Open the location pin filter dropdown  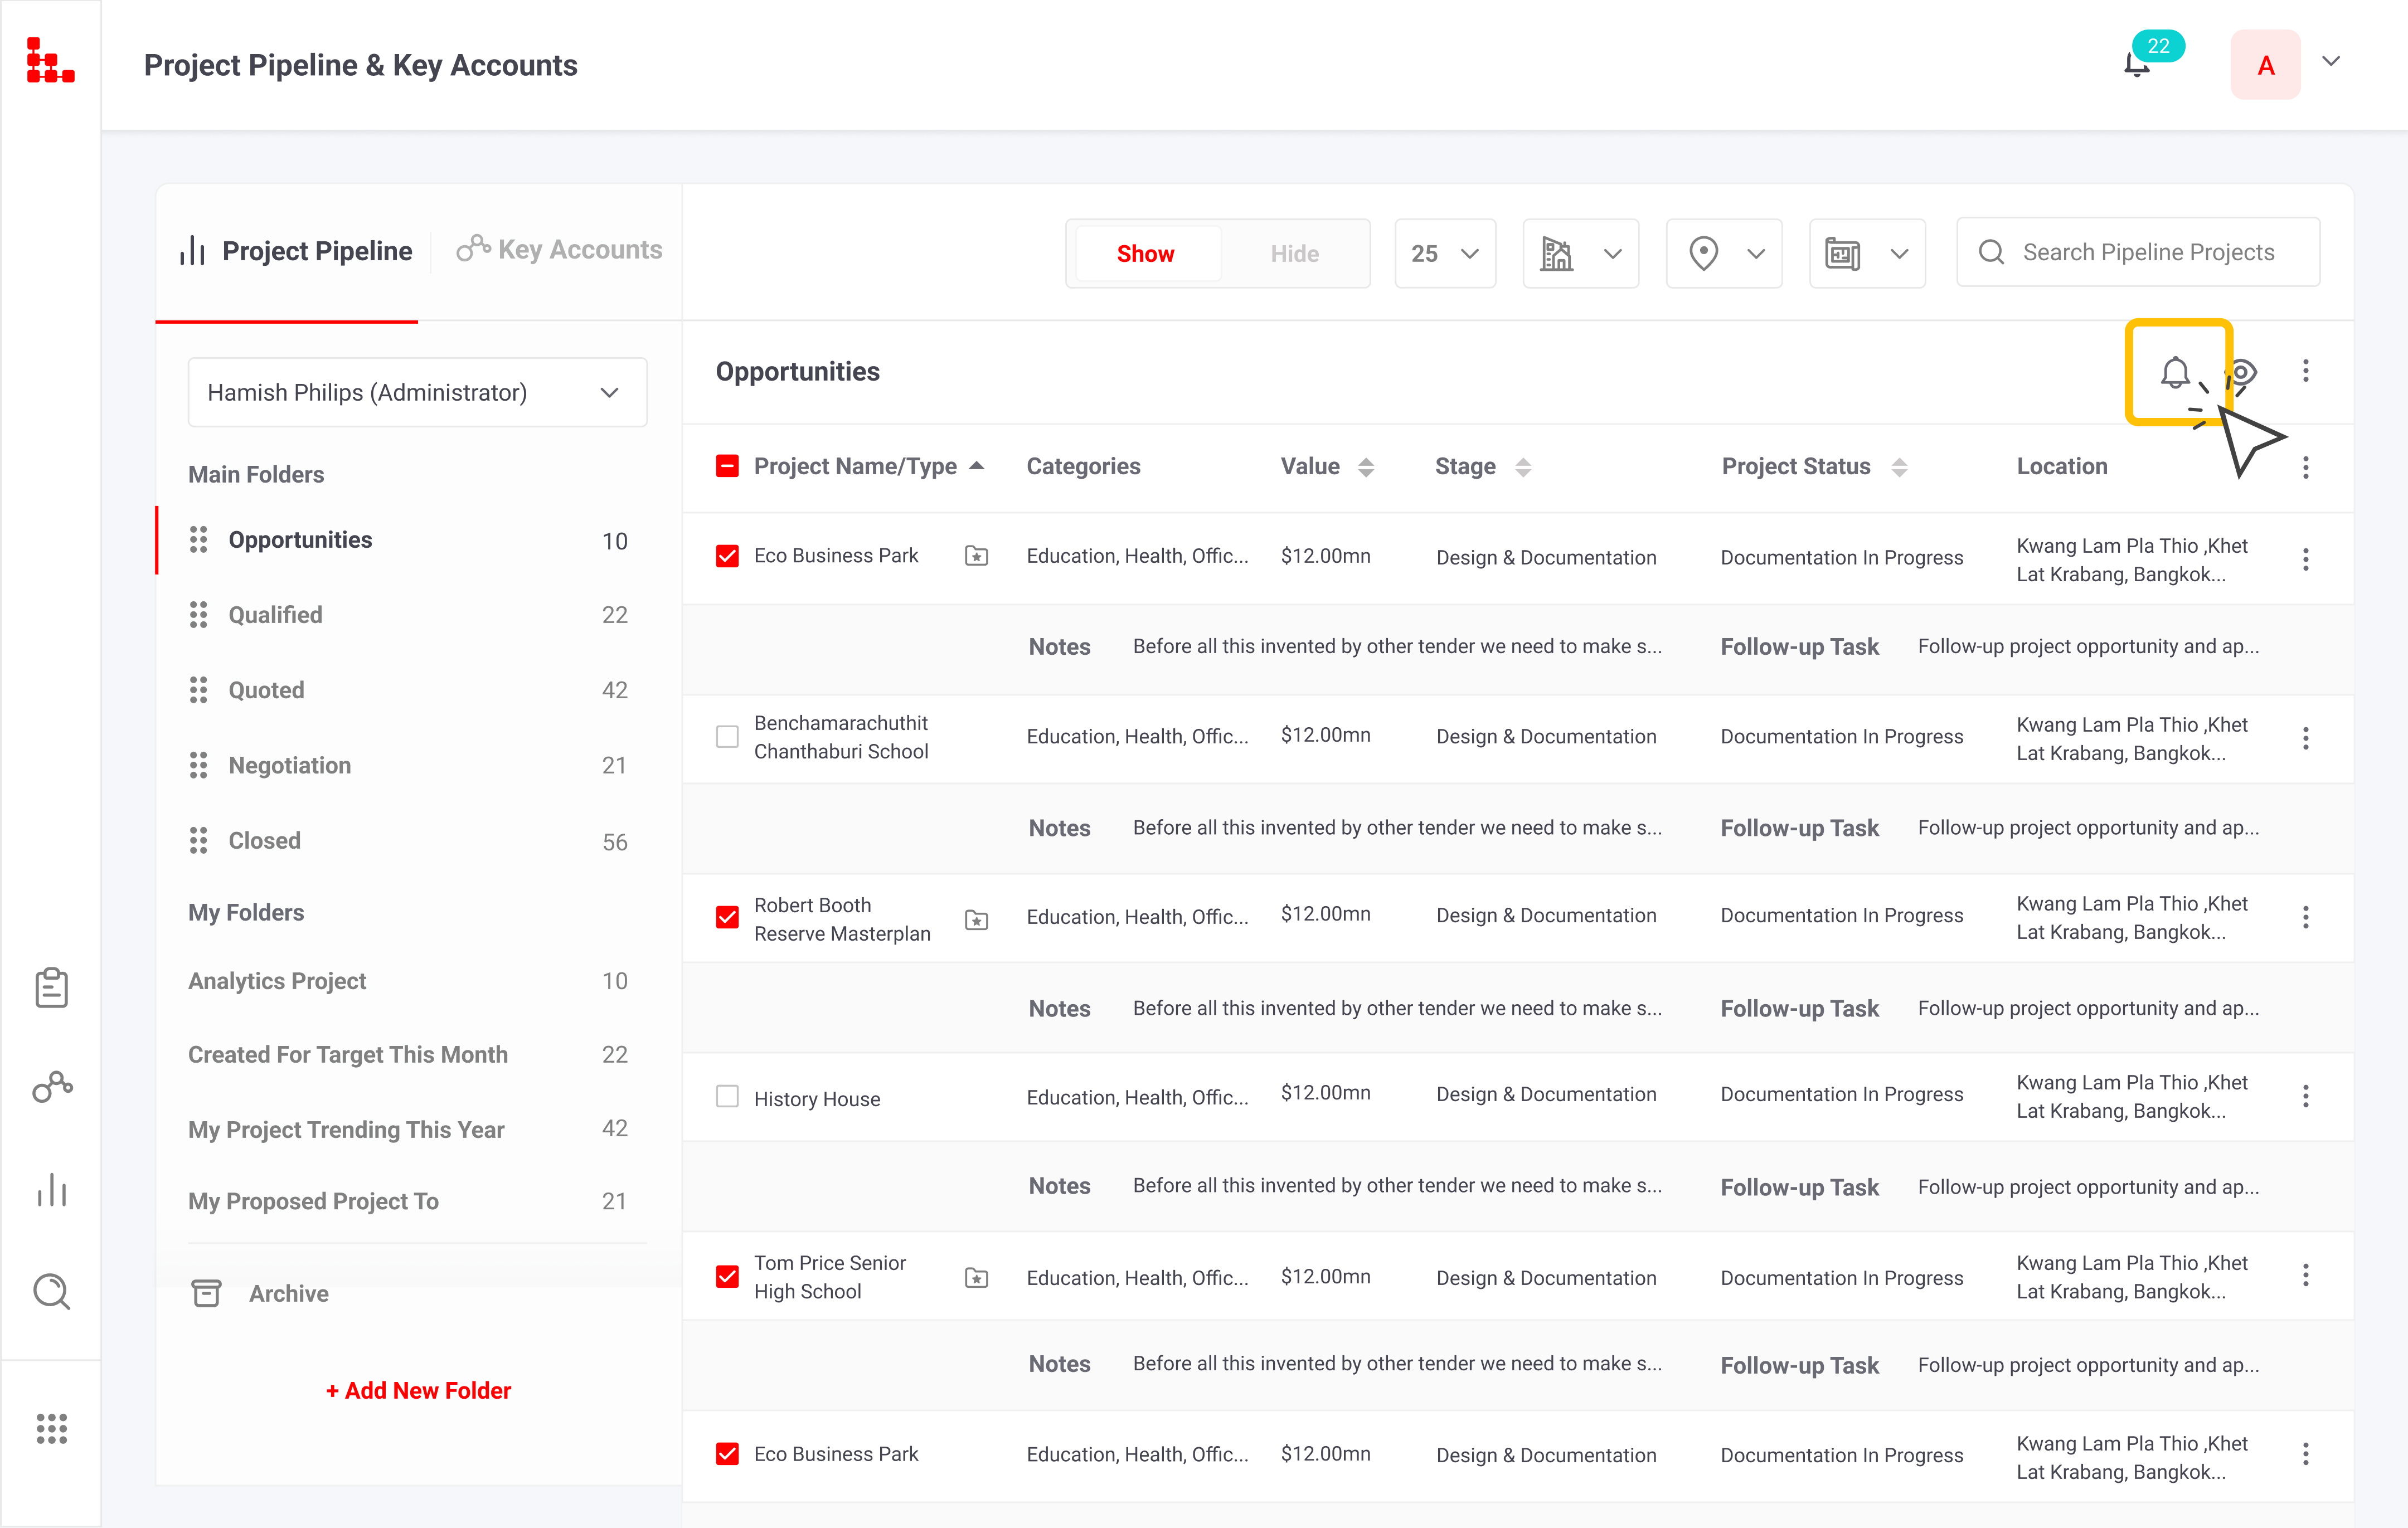coord(1723,253)
